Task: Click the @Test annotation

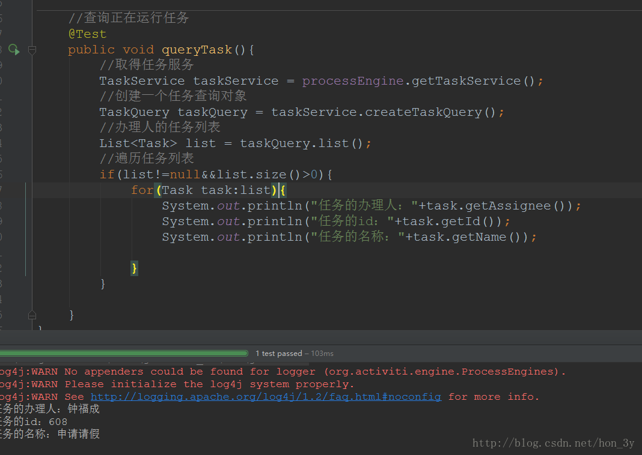Action: pos(87,34)
